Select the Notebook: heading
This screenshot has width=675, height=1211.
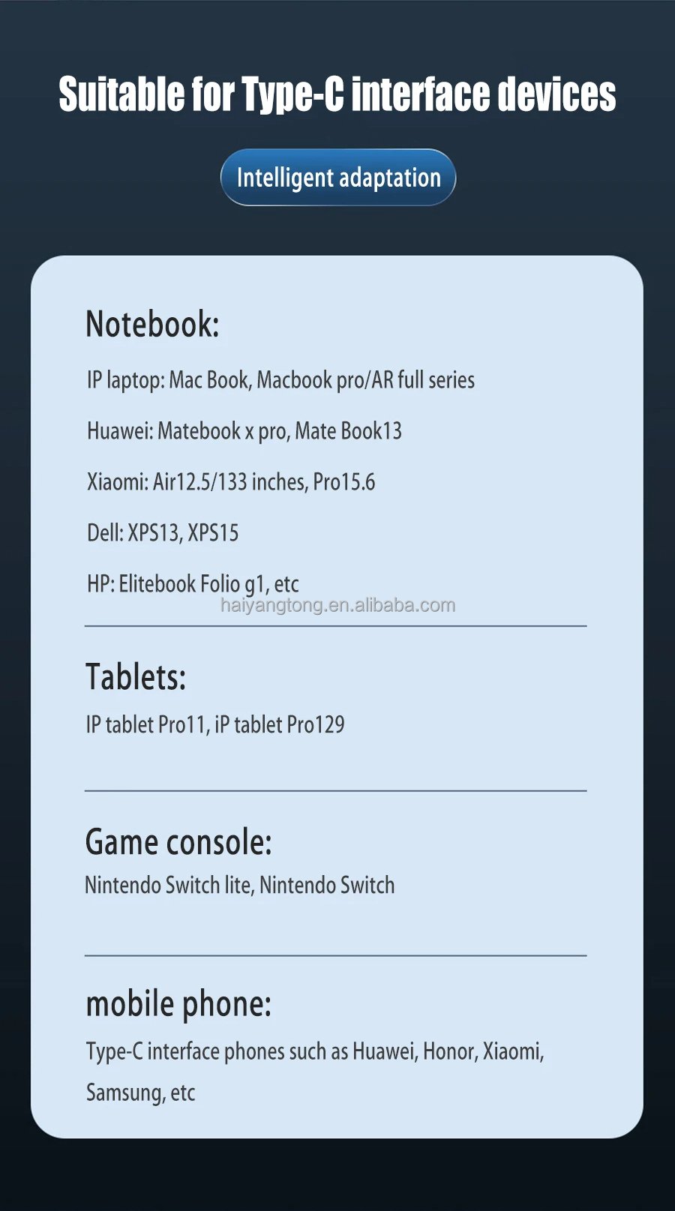[152, 324]
